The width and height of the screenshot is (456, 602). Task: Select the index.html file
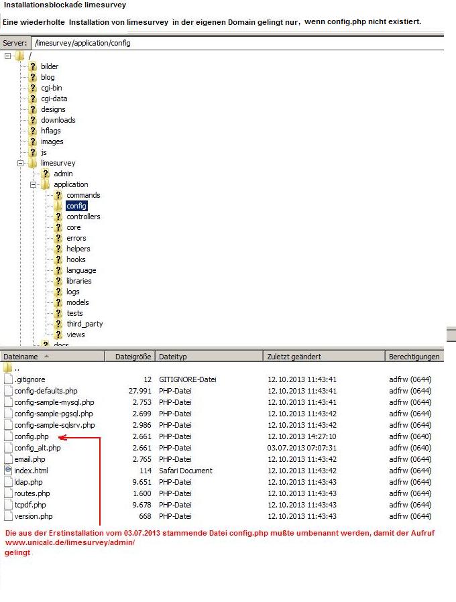[31, 471]
